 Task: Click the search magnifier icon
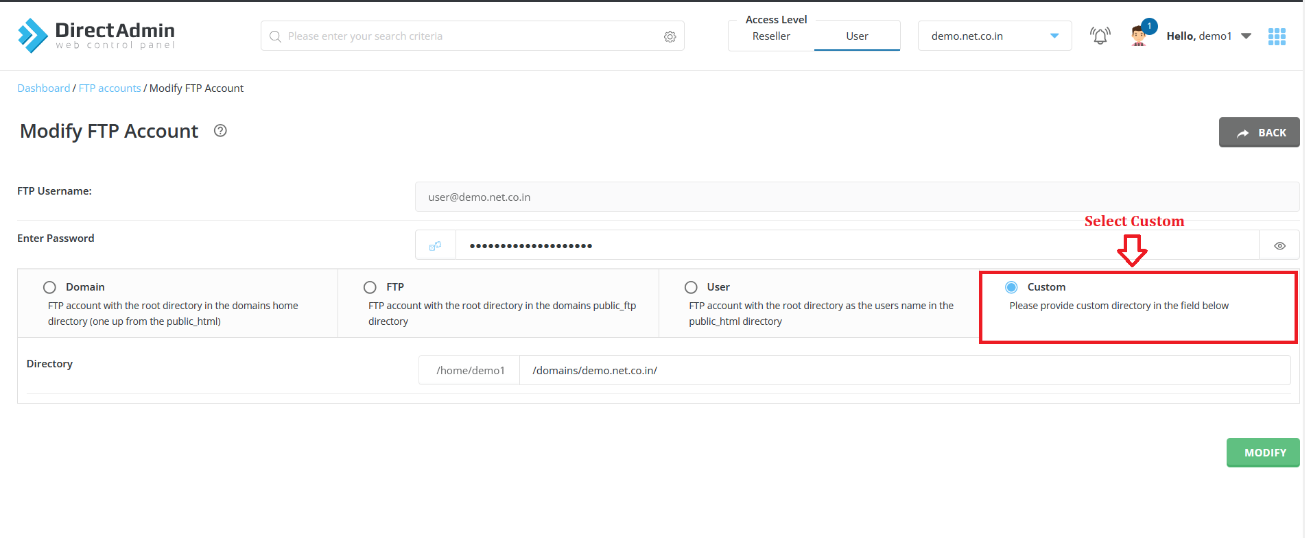(x=275, y=36)
